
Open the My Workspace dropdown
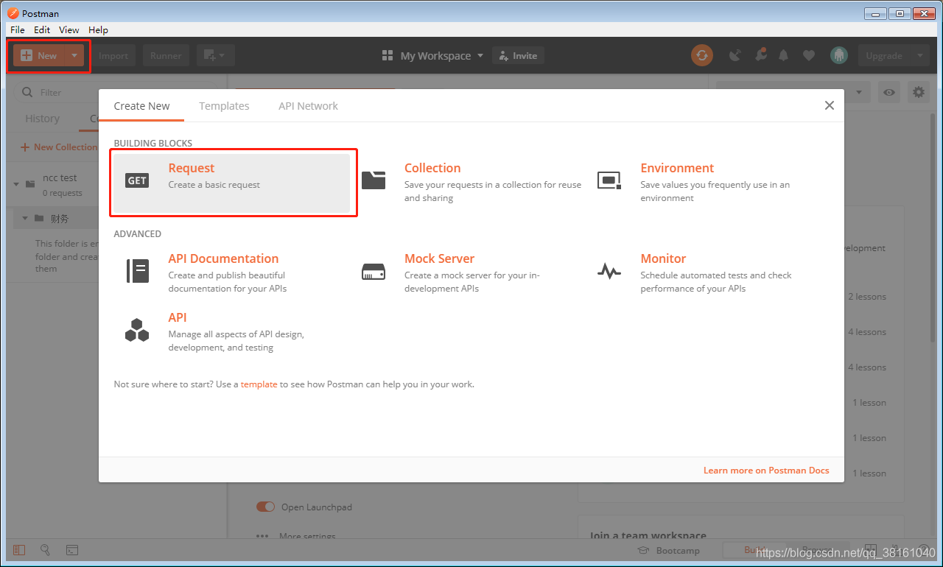433,56
